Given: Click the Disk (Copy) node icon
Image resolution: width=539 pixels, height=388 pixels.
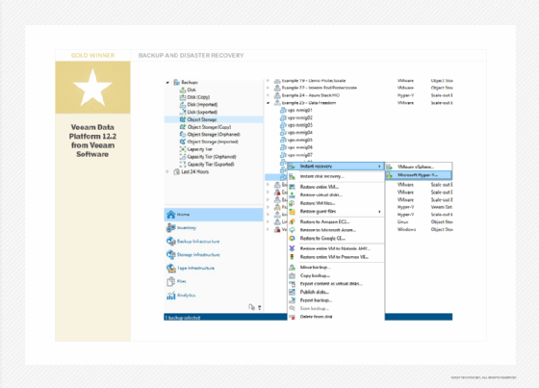Looking at the screenshot, I should coord(183,97).
